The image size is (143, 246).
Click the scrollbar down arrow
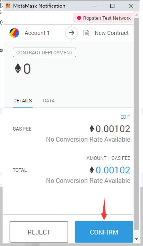136,239
